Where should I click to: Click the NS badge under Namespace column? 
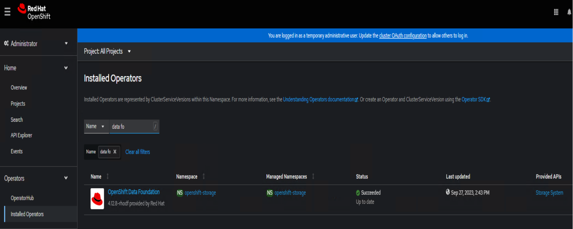[x=180, y=193]
